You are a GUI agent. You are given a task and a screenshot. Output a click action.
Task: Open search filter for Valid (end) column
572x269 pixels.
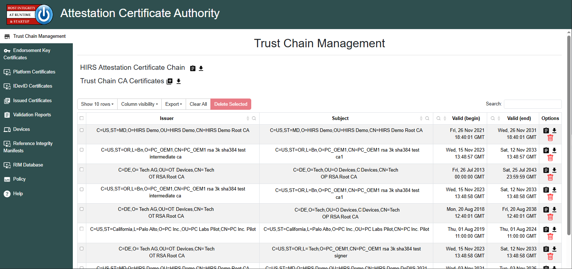coord(493,119)
